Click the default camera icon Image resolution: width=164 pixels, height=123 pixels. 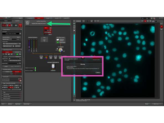58,40
